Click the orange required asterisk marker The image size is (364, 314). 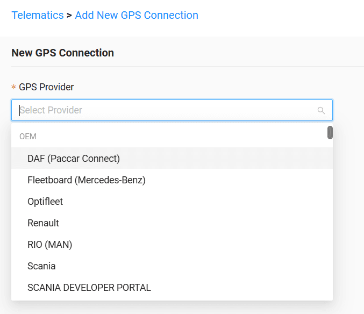tap(14, 88)
